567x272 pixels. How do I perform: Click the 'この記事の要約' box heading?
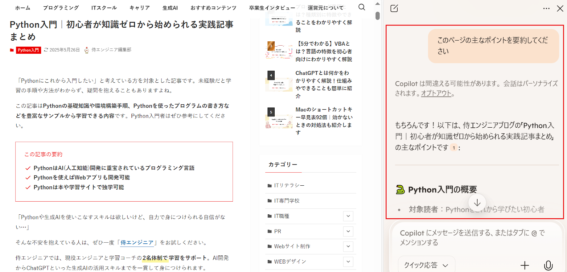[43, 154]
